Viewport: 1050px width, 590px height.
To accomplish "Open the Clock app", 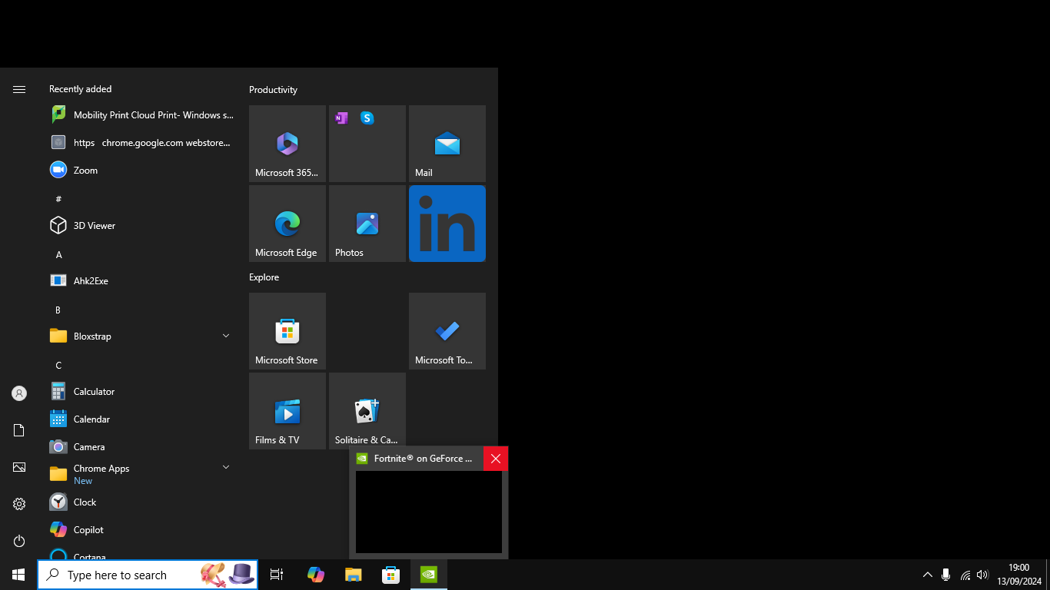I will (x=141, y=502).
